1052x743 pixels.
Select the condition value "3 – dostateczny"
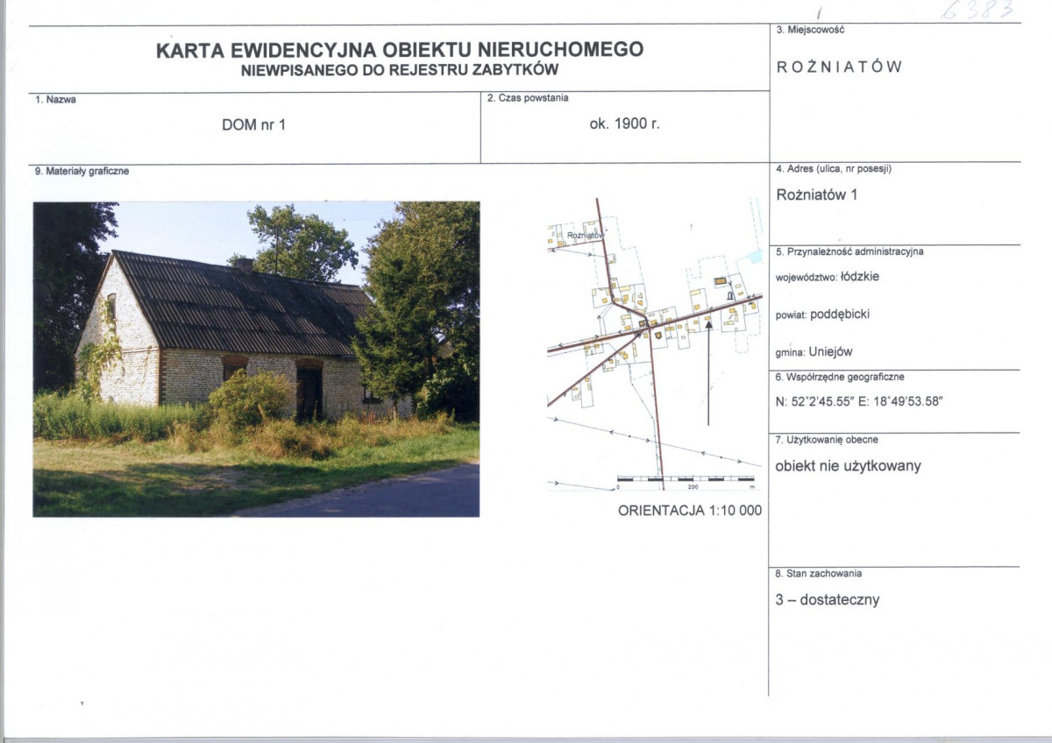(828, 600)
